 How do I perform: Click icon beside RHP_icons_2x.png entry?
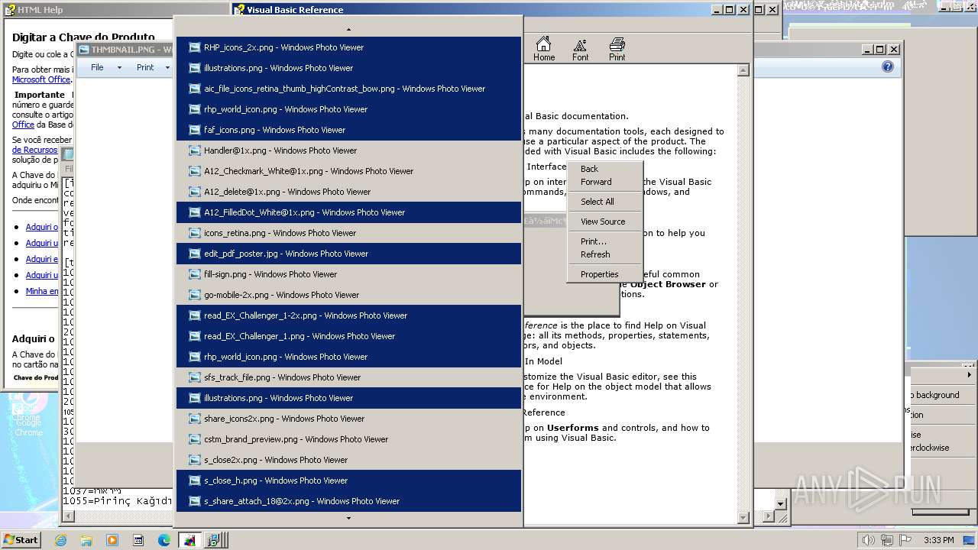pos(194,47)
